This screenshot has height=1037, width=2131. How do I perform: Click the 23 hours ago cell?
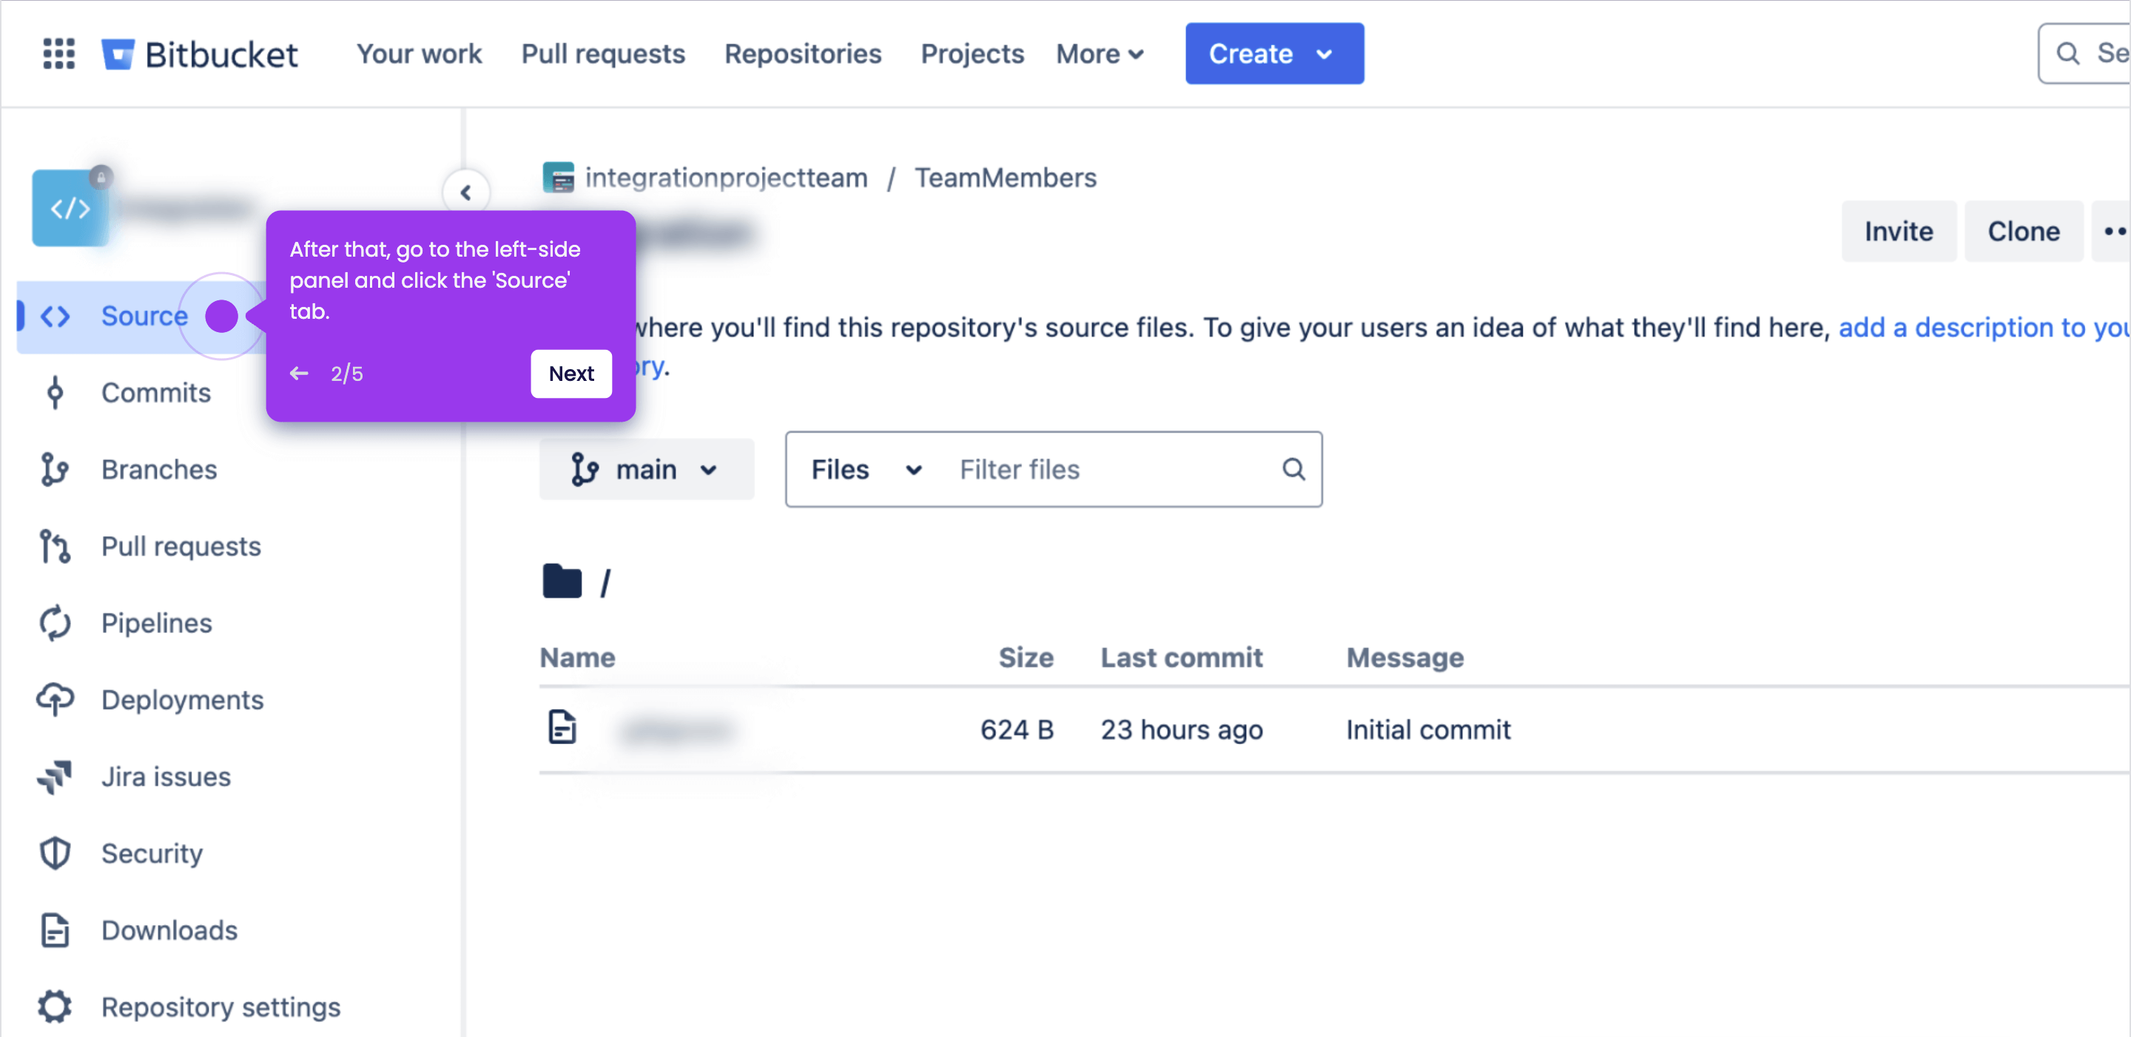(1182, 730)
